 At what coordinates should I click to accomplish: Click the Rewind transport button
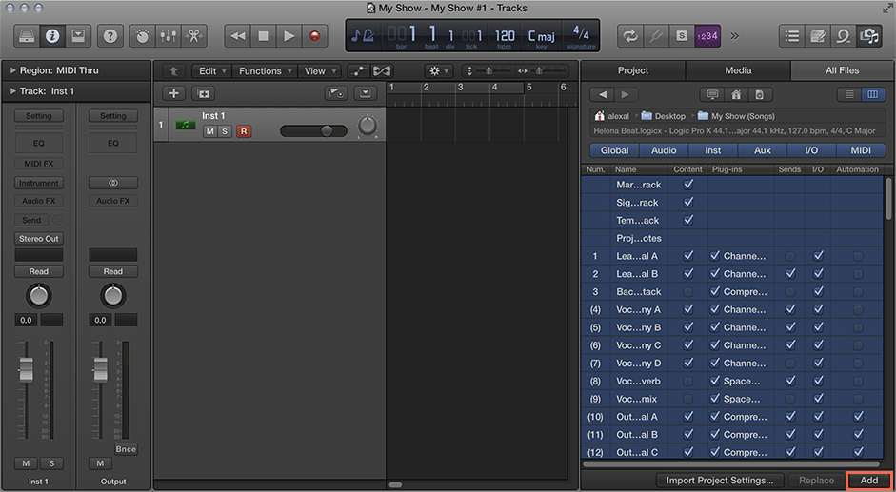click(x=238, y=36)
